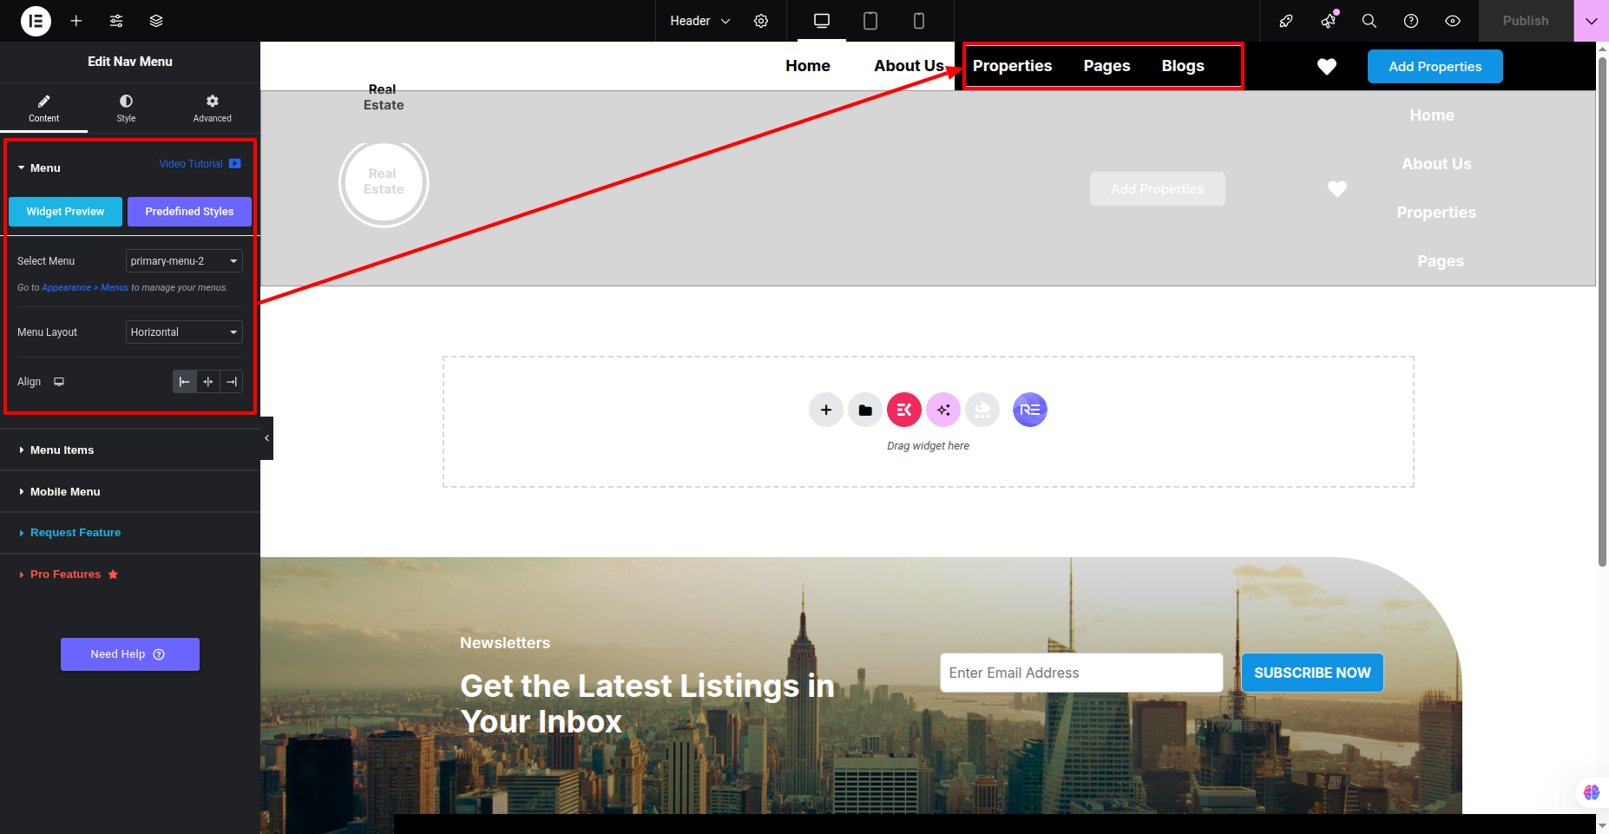Open the Menu Layout dropdown

click(x=184, y=332)
